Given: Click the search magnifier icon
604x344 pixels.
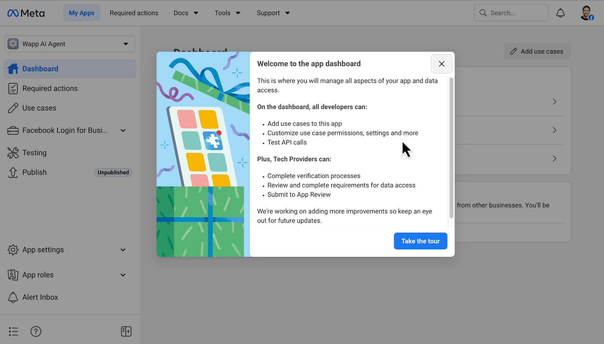Looking at the screenshot, I should coord(483,13).
